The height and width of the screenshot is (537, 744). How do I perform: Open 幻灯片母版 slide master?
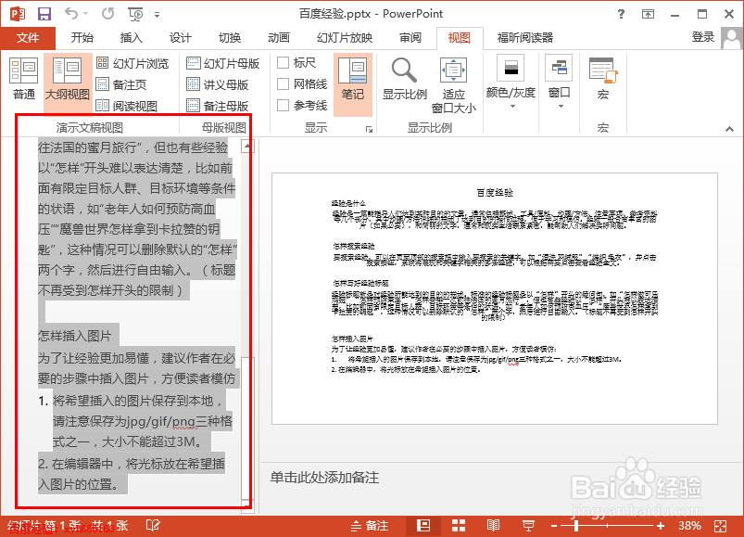[223, 63]
